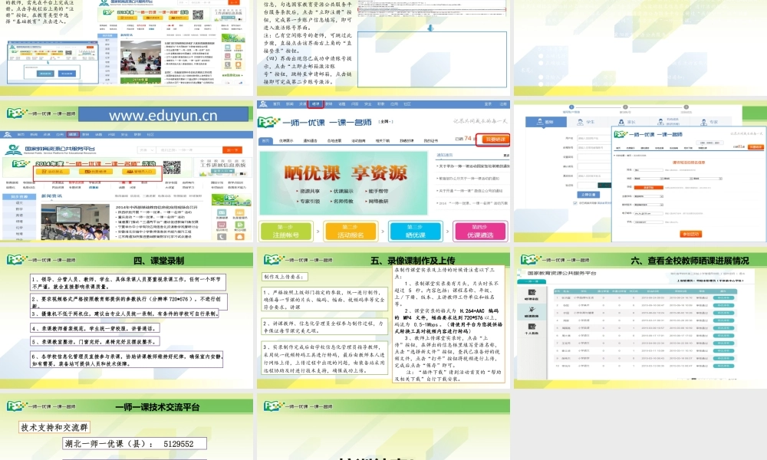
Task: Select the 晒优课 享资源 slide thumbnail
Action: [x=383, y=171]
